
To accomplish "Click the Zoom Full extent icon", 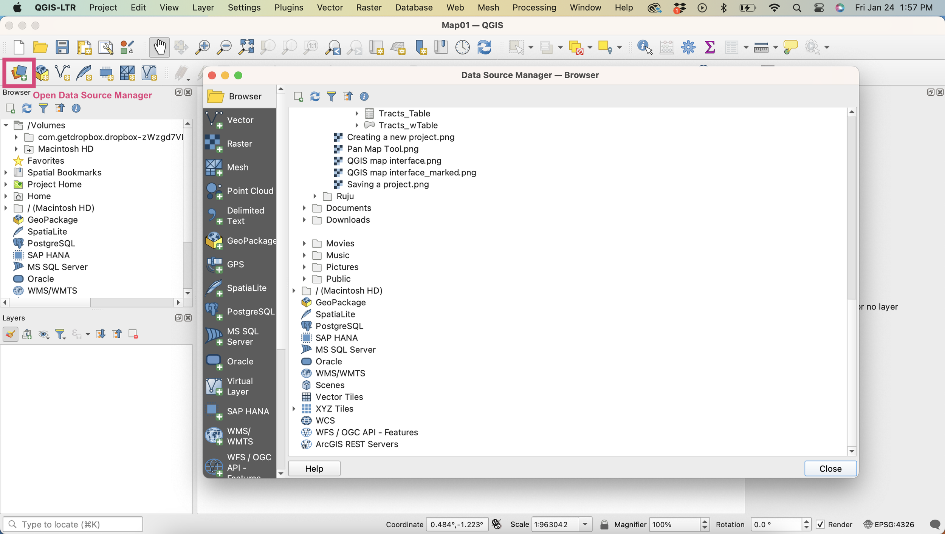I will click(x=246, y=47).
